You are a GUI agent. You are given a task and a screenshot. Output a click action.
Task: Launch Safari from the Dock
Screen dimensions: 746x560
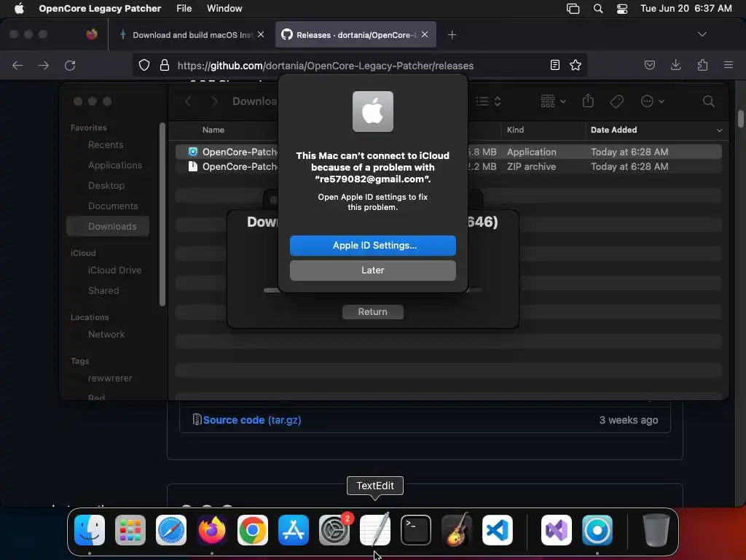[171, 530]
